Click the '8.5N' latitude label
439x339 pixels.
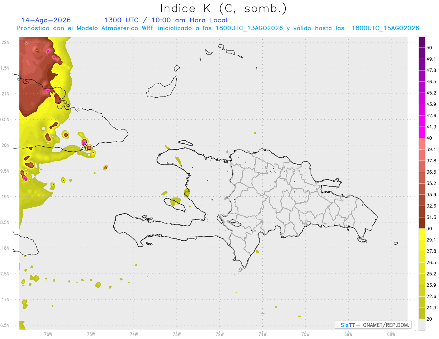pyautogui.click(x=5, y=222)
